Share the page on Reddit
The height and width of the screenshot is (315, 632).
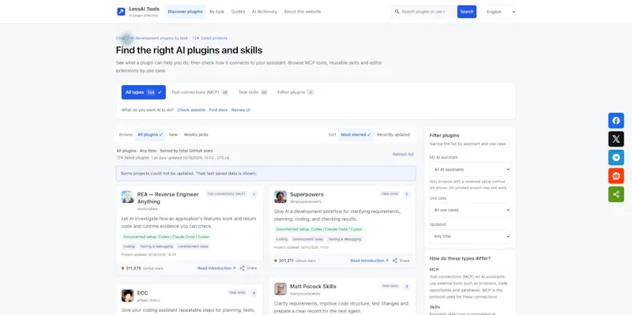click(616, 176)
